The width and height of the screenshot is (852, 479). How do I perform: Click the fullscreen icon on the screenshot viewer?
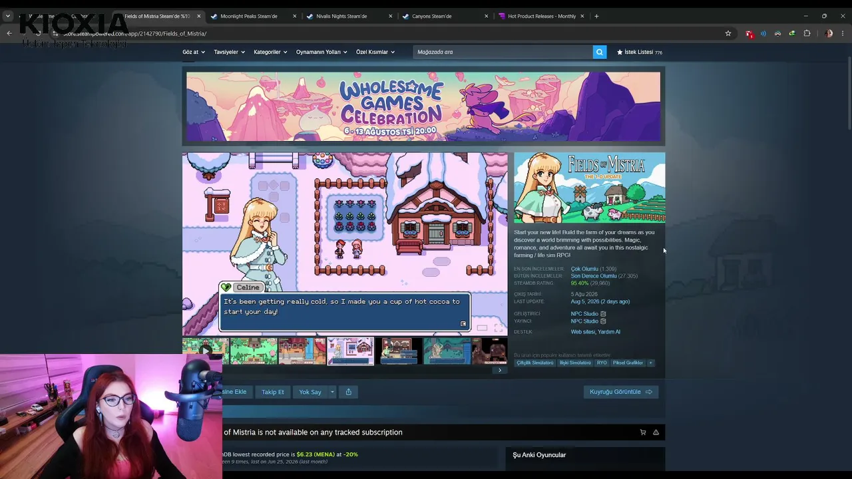tap(498, 328)
